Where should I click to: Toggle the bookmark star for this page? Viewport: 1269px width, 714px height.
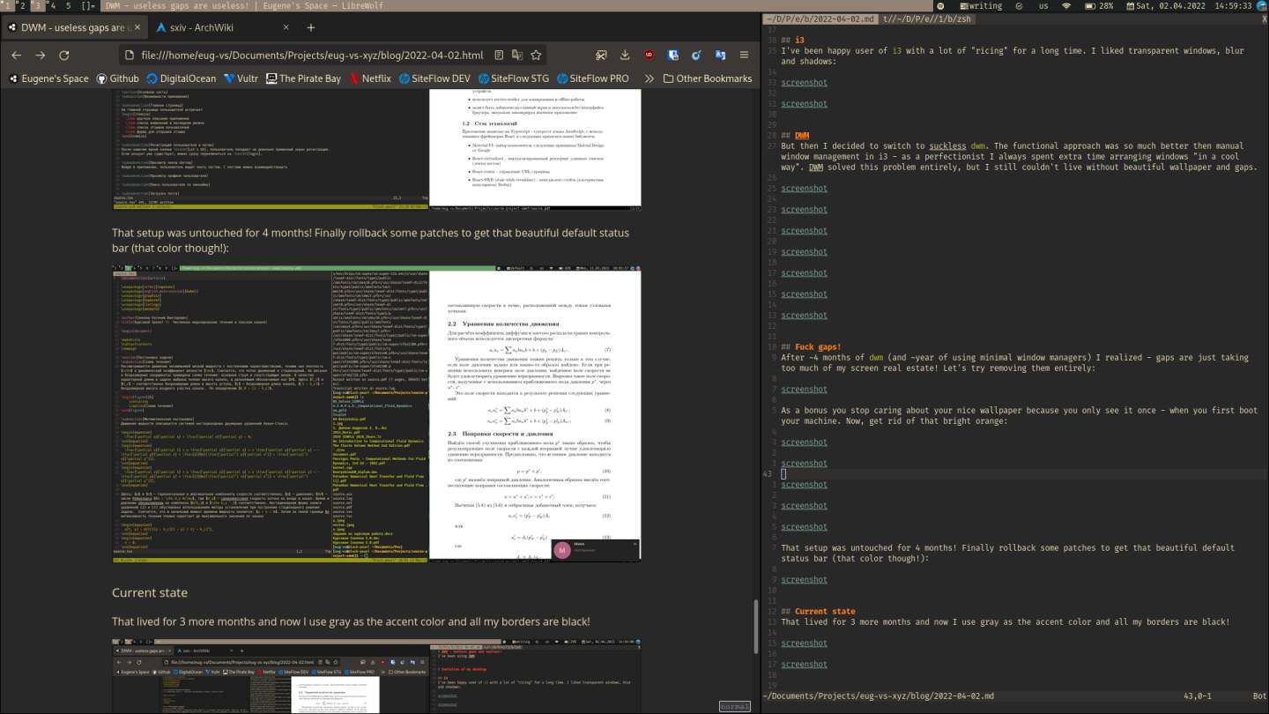point(537,55)
